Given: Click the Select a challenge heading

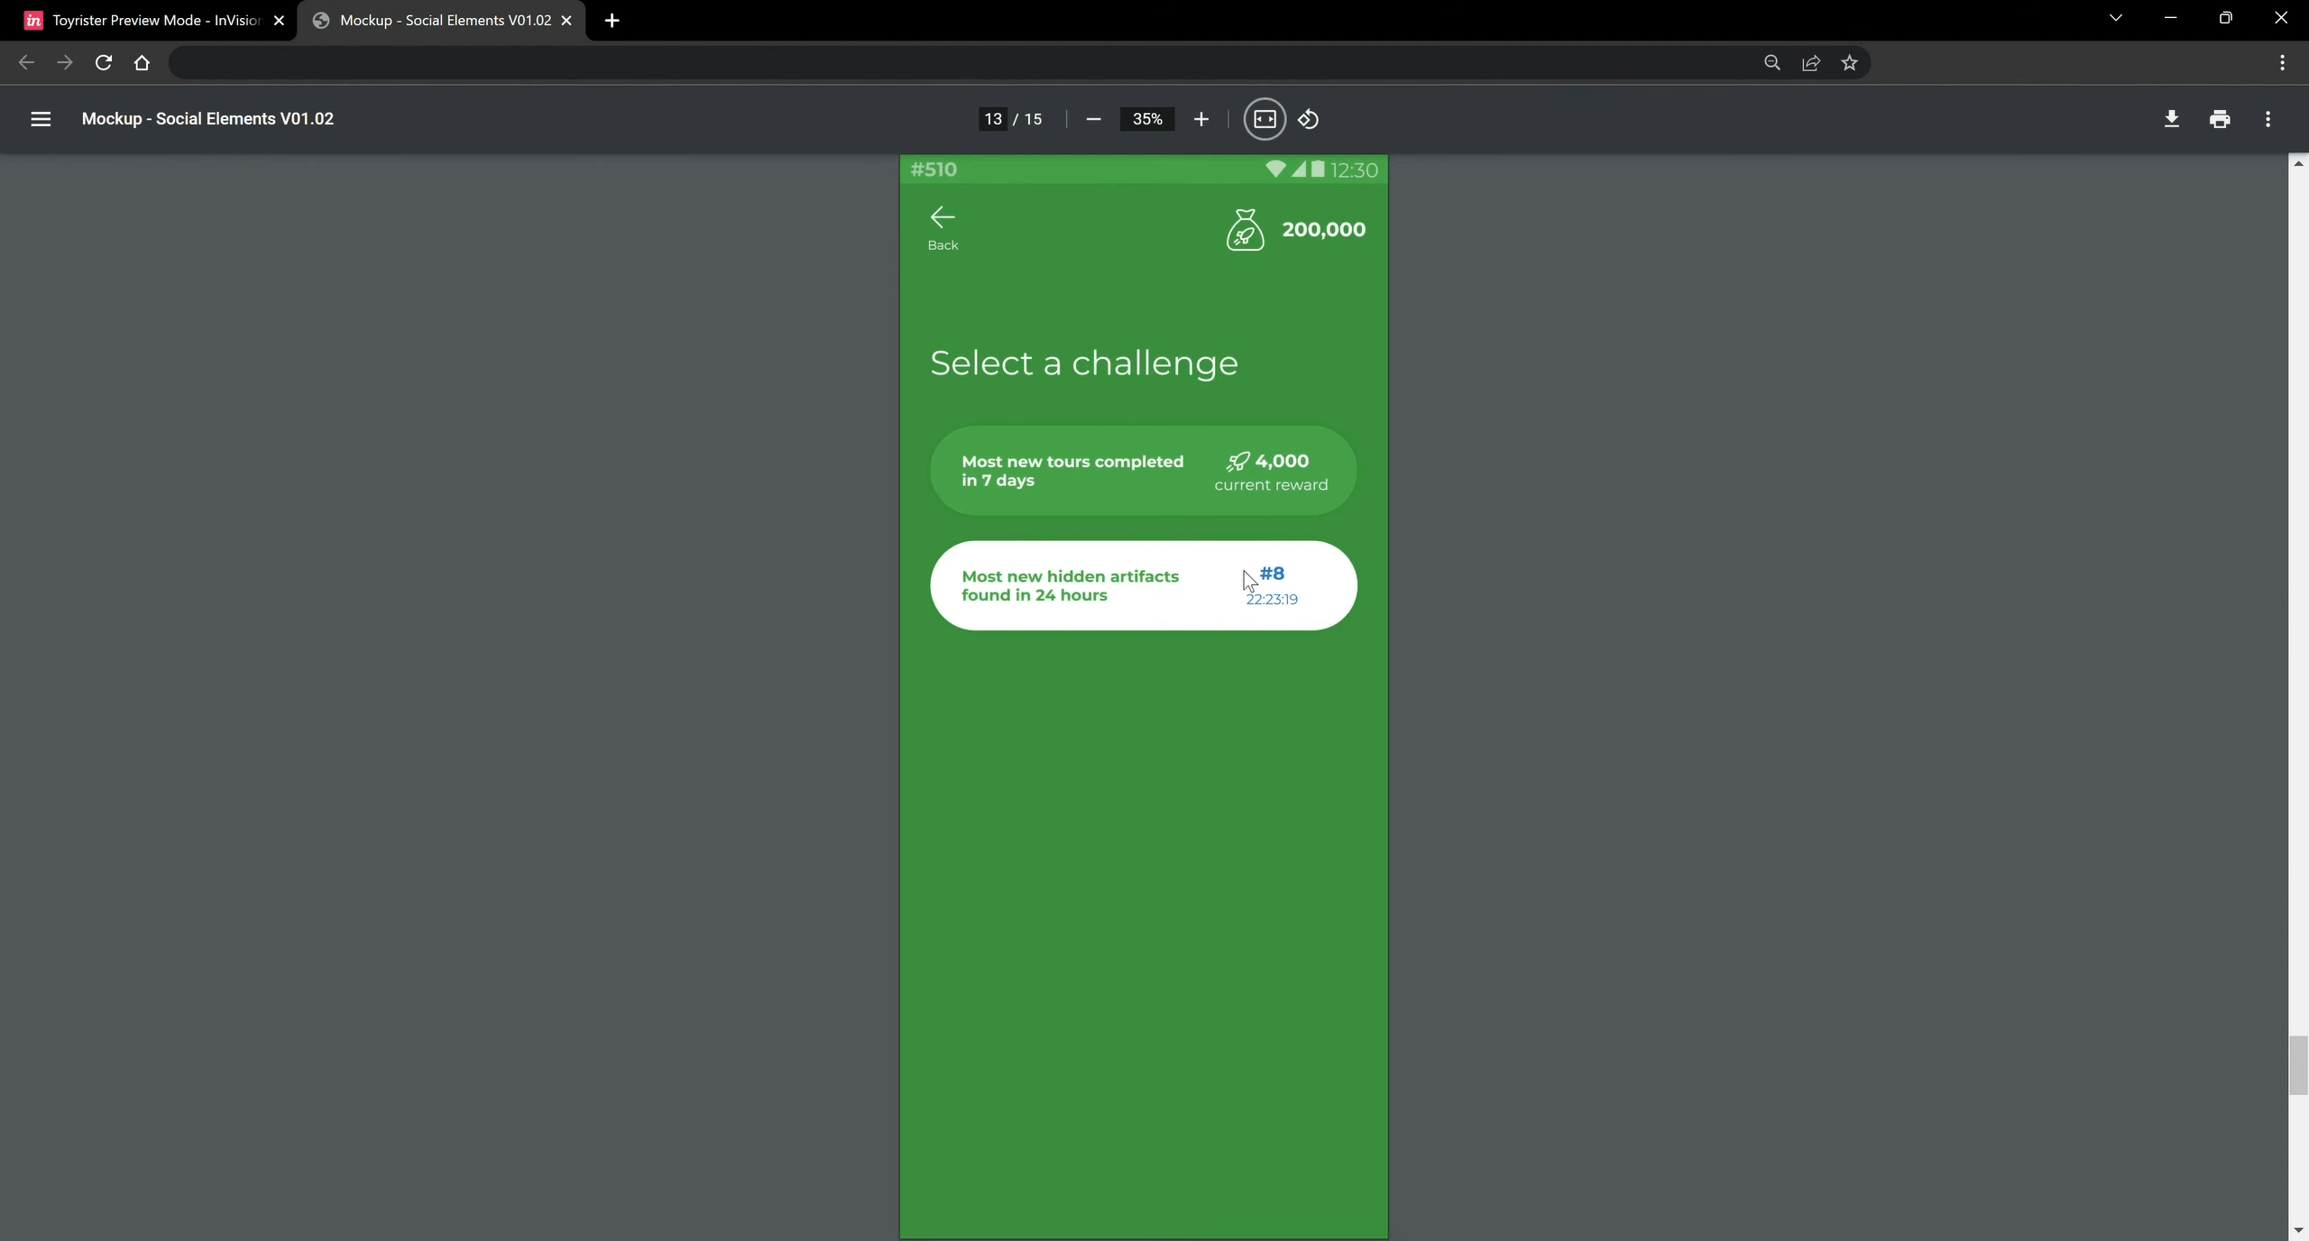Looking at the screenshot, I should tap(1083, 363).
